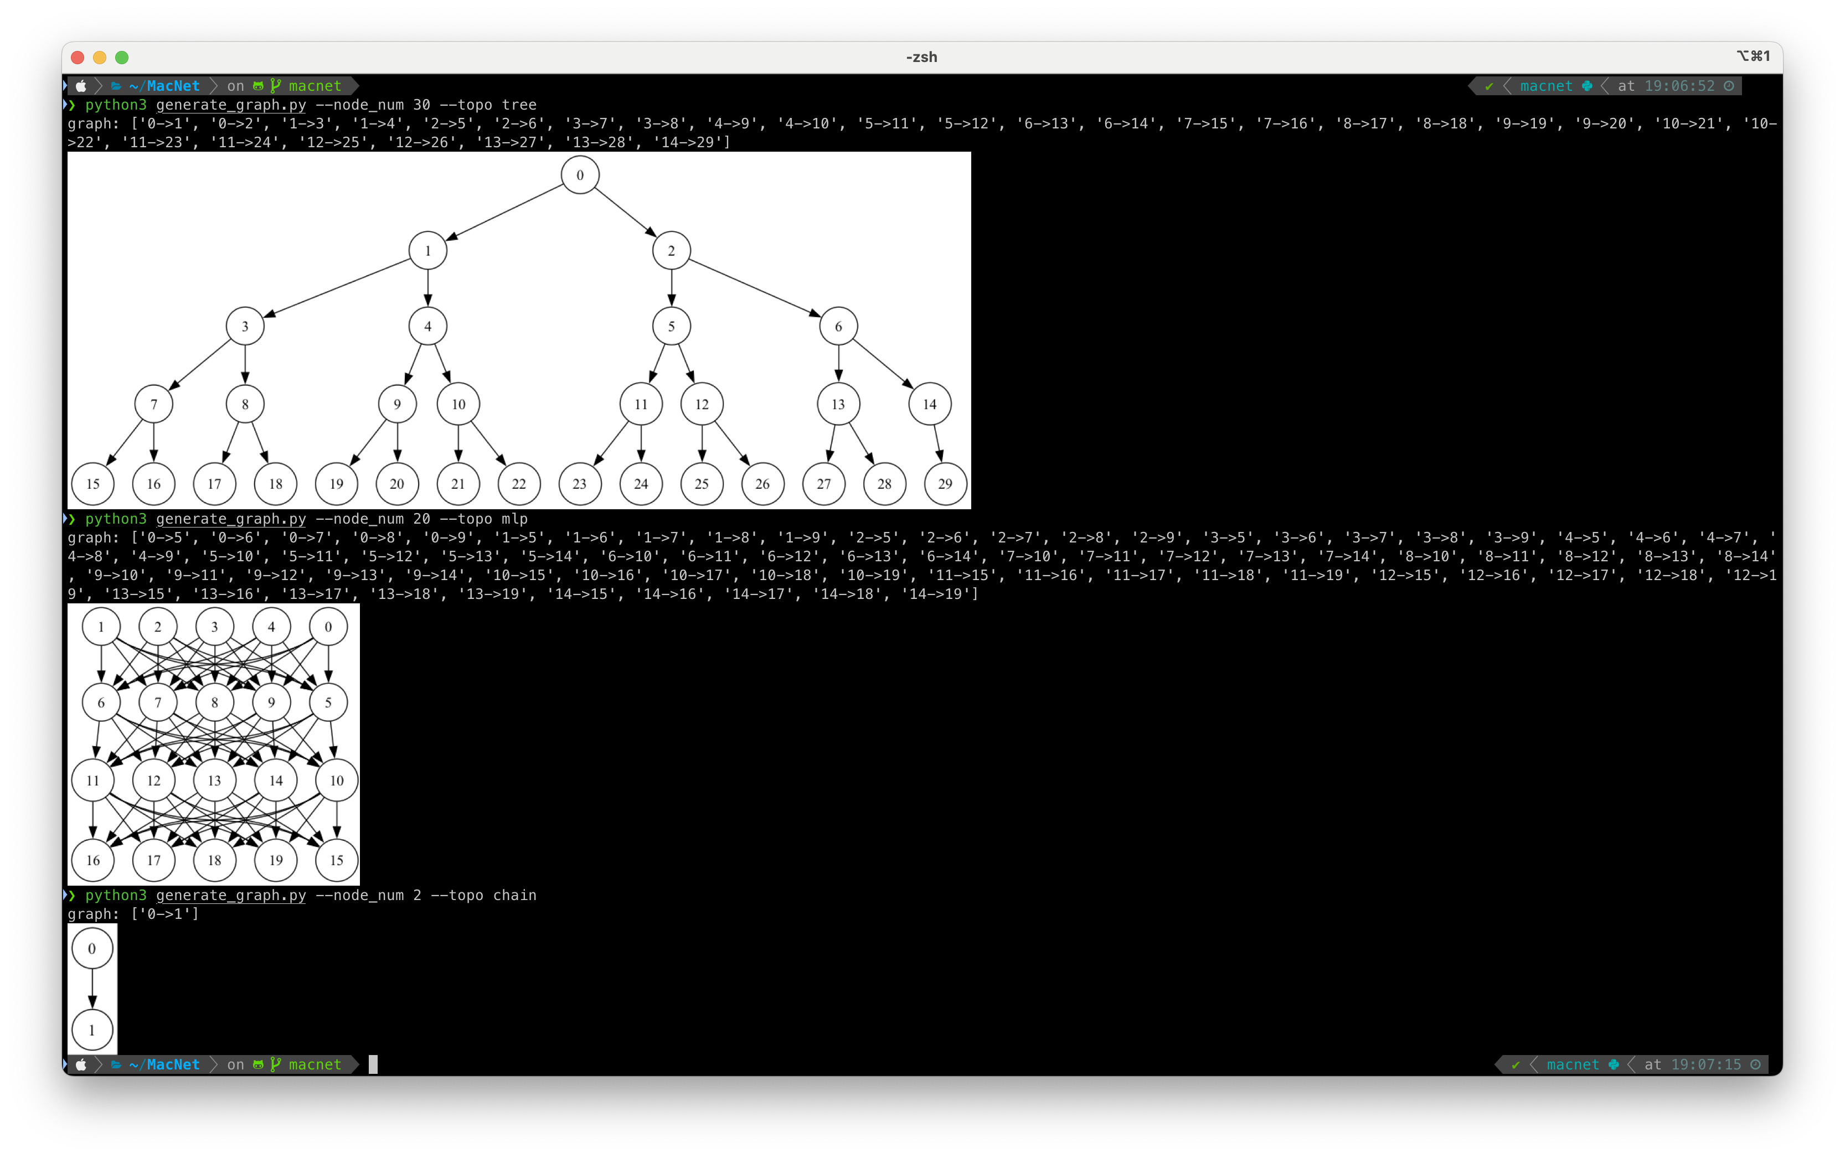Click generate_graph.py in the chain topo command
Viewport: 1845px width, 1158px height.
pyautogui.click(x=230, y=895)
